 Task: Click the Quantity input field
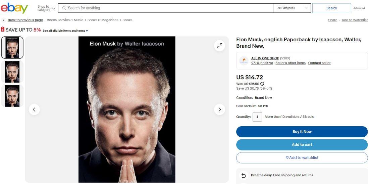257,117
